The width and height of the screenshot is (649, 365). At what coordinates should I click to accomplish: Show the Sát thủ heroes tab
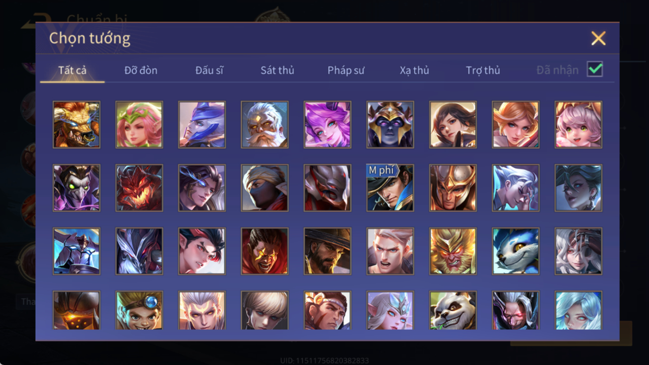tap(277, 70)
